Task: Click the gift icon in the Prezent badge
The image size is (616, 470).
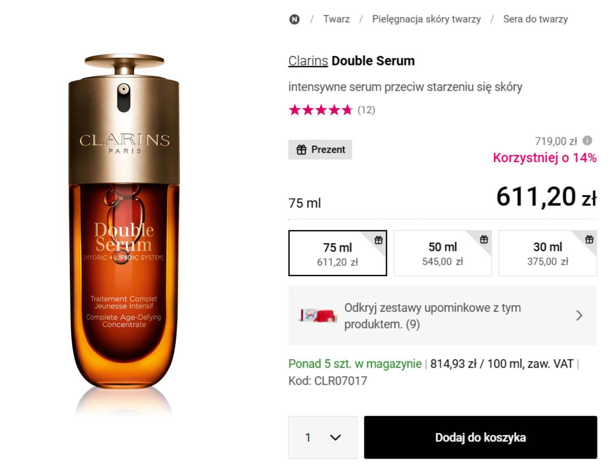Action: pyautogui.click(x=301, y=150)
